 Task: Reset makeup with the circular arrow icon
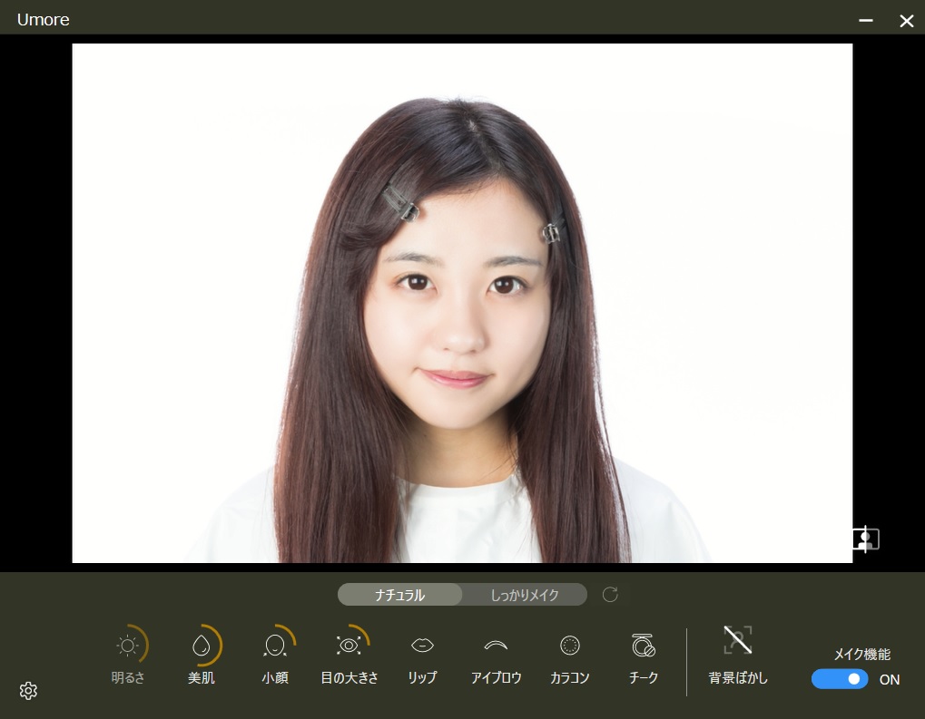pyautogui.click(x=610, y=595)
